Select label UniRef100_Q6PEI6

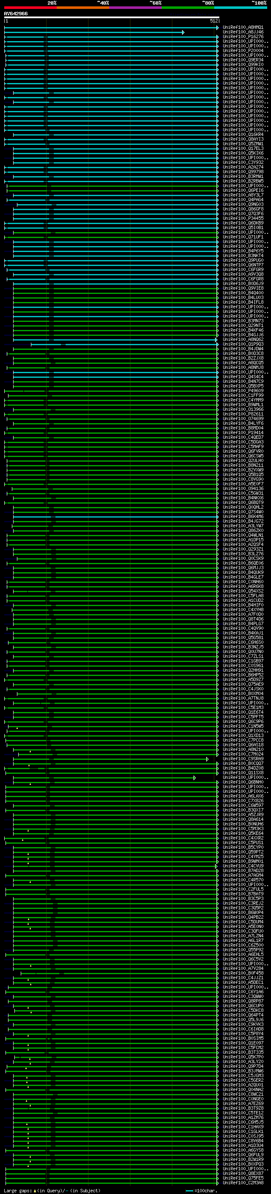(x=243, y=191)
